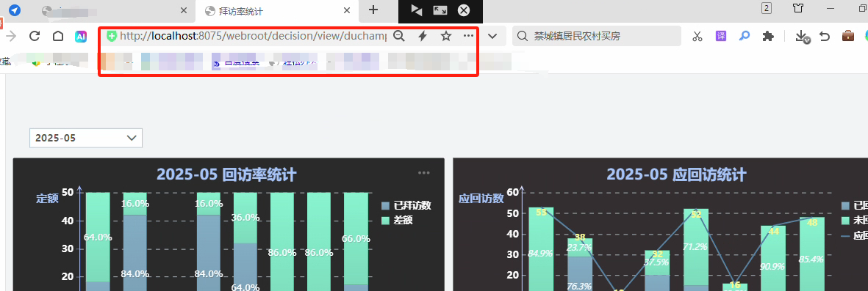Open the translate 译 extension
868x291 pixels.
point(721,37)
